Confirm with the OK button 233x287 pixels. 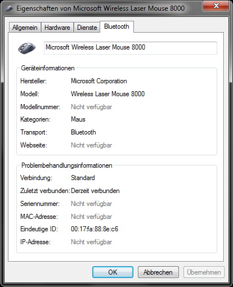click(x=113, y=272)
